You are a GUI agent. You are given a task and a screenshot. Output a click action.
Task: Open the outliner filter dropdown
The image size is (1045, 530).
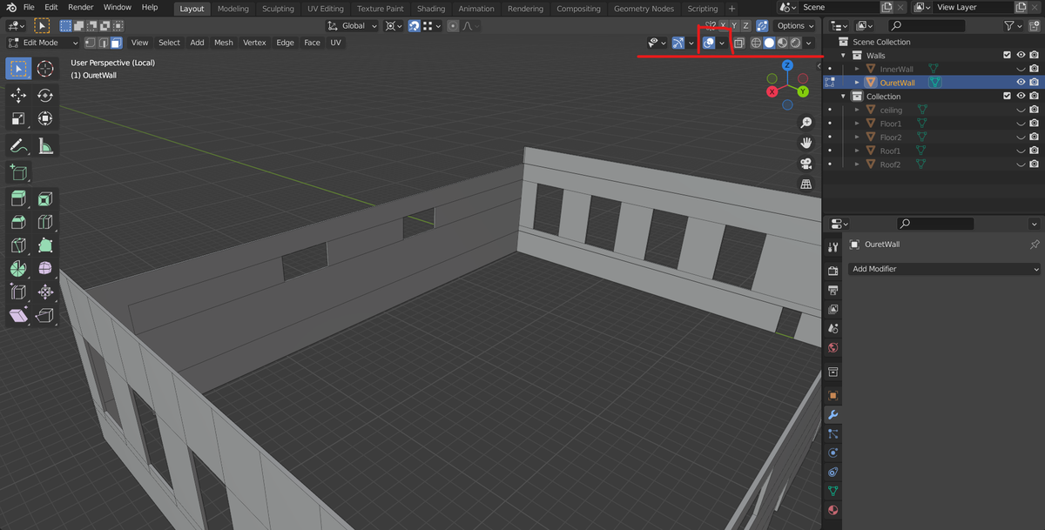1014,26
